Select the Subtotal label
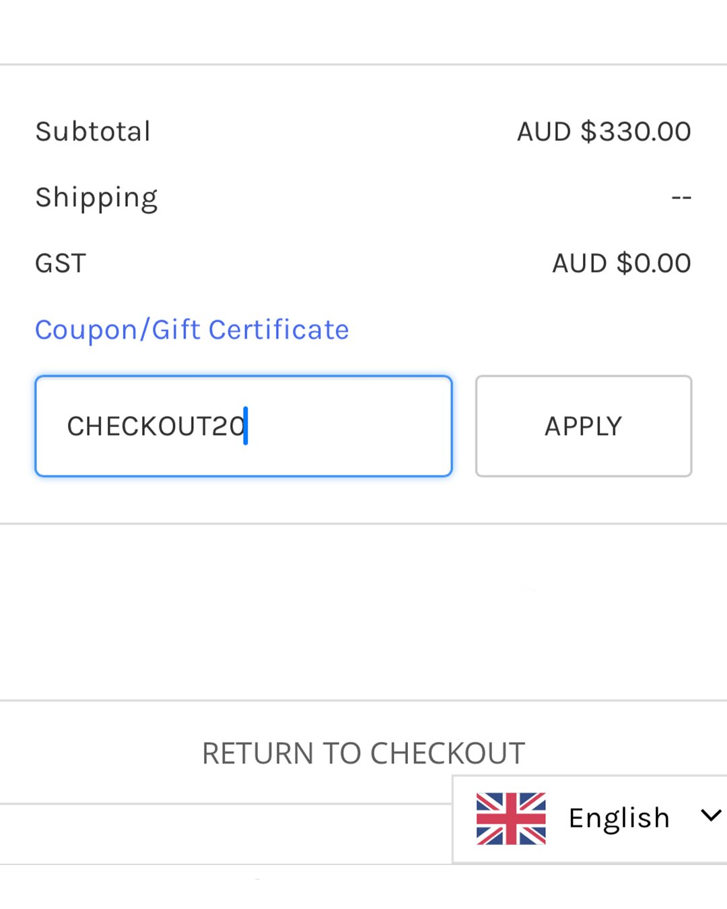Image resolution: width=727 pixels, height=909 pixels. [93, 131]
